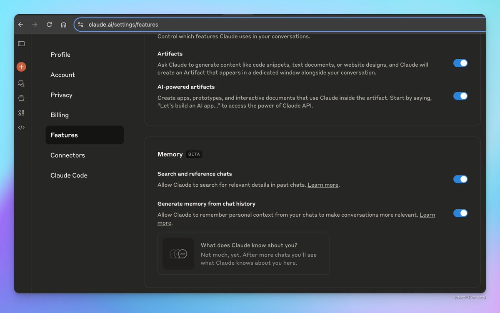Reload the page with the refresh icon
Screen dimensions: 500x313
coord(49,25)
